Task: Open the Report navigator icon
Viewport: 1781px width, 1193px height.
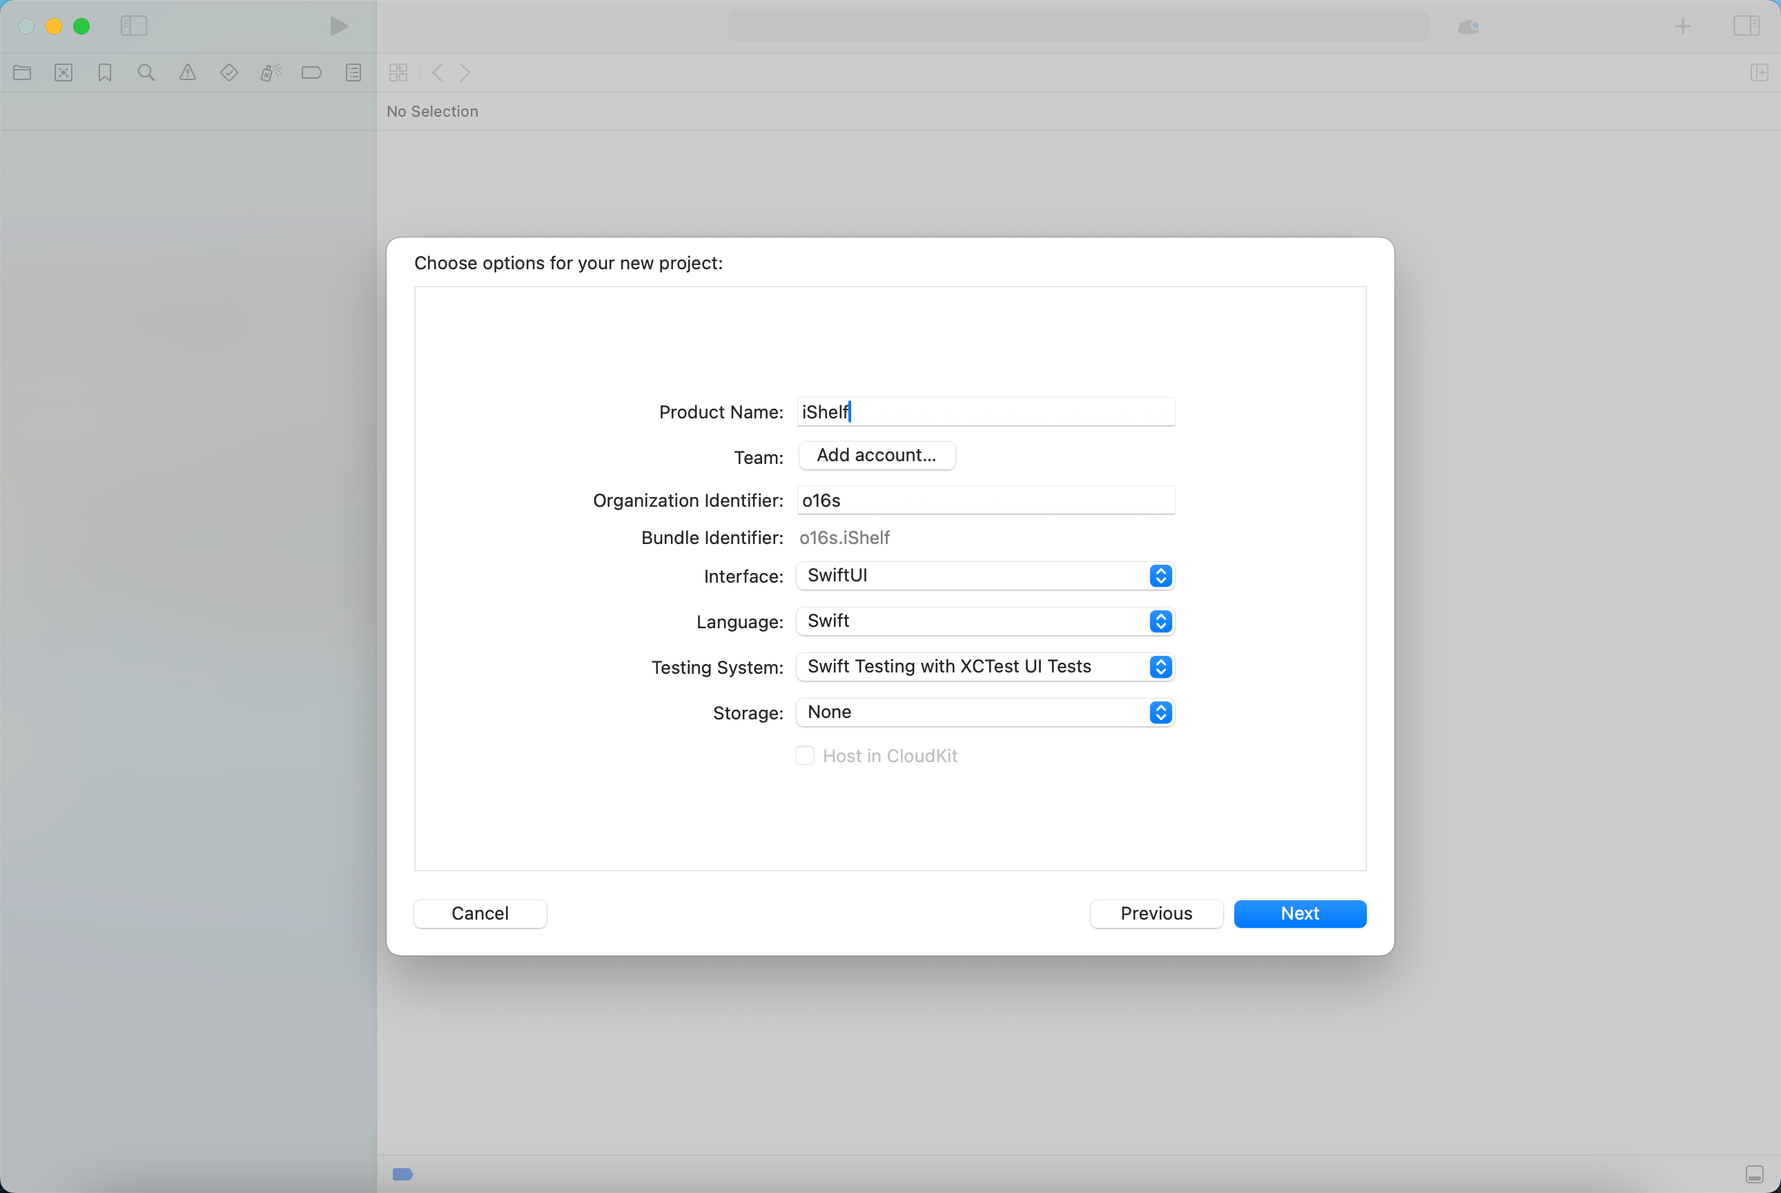Action: tap(353, 73)
